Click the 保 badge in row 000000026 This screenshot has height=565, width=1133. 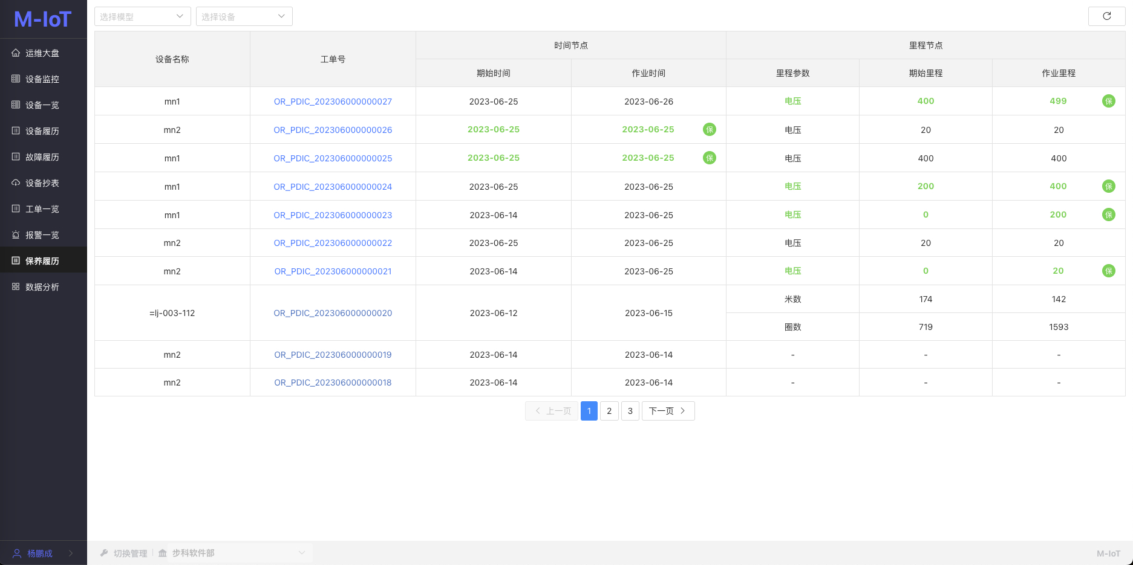(709, 129)
